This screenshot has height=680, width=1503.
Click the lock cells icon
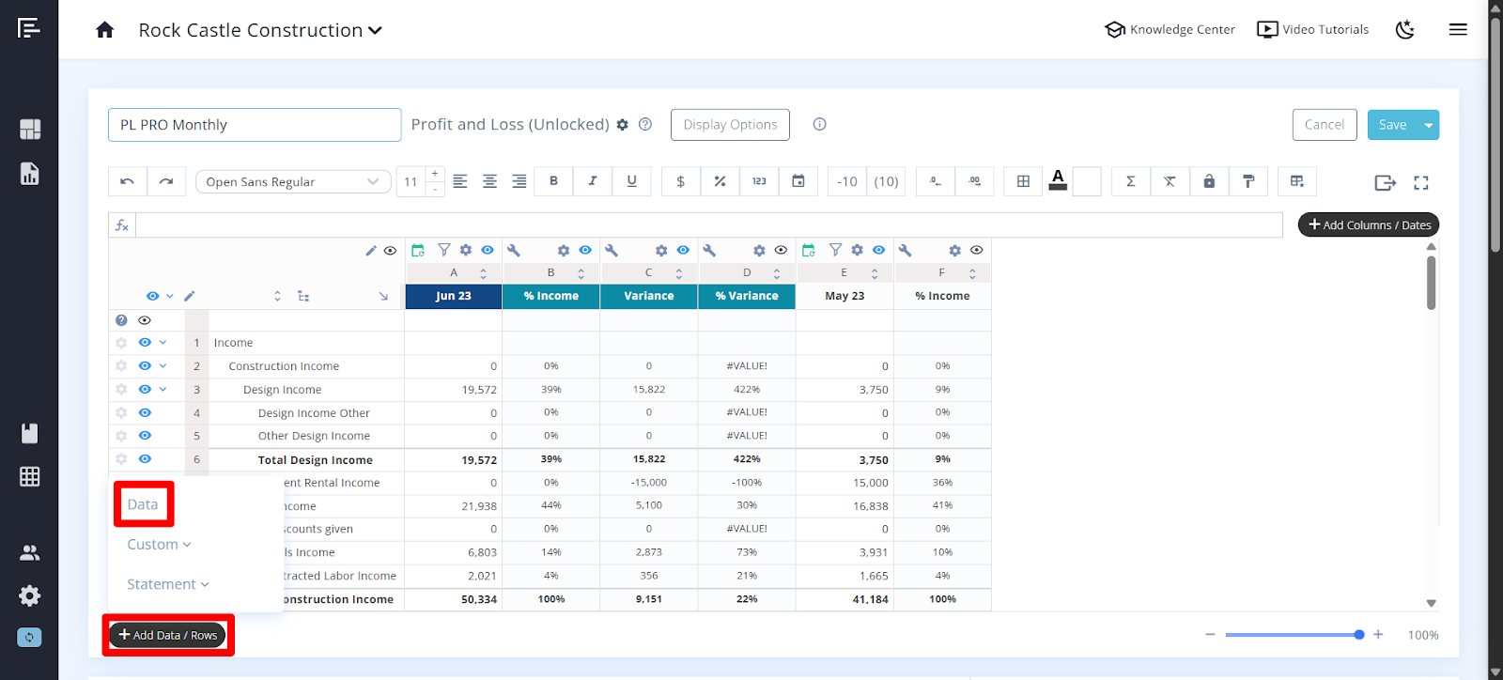(1209, 181)
